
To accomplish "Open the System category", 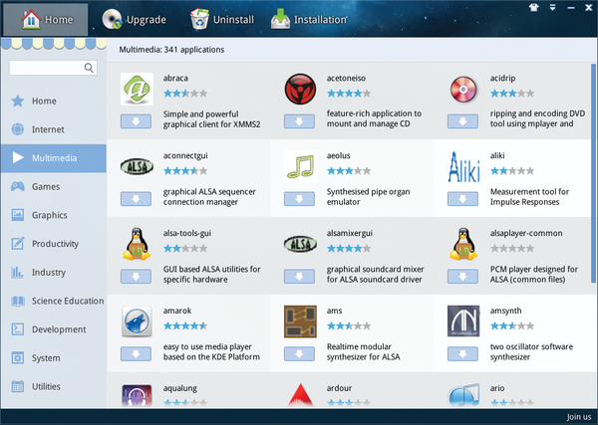I will pos(54,358).
